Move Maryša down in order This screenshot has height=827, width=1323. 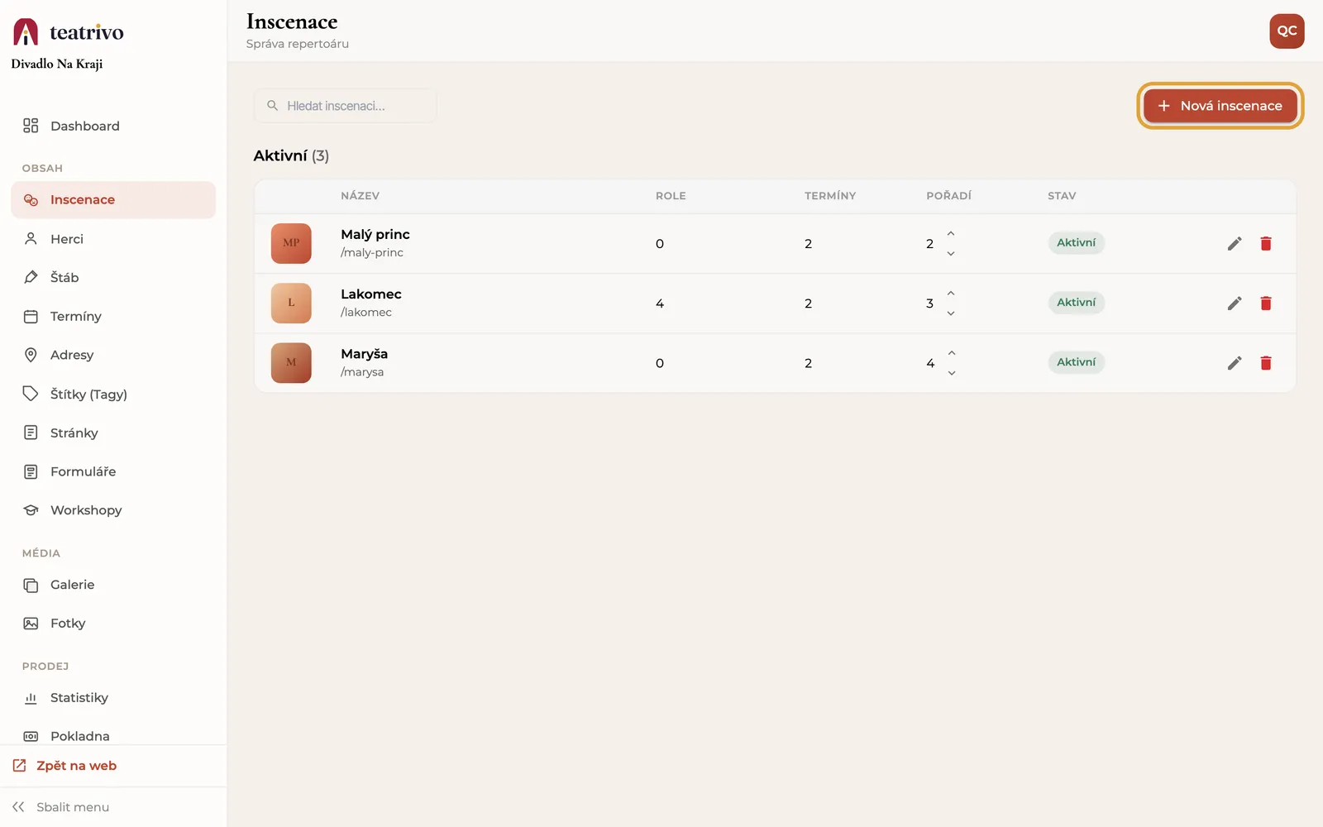952,372
